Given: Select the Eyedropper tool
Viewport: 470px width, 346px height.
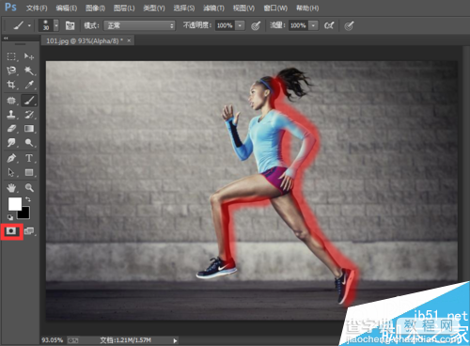Looking at the screenshot, I should pyautogui.click(x=29, y=85).
